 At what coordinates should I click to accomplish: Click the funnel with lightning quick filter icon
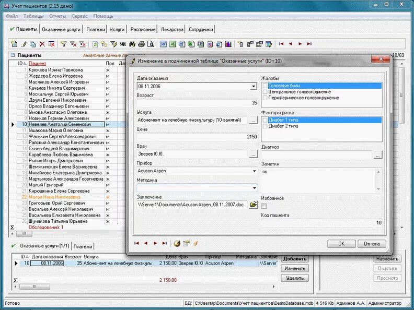[x=113, y=44]
